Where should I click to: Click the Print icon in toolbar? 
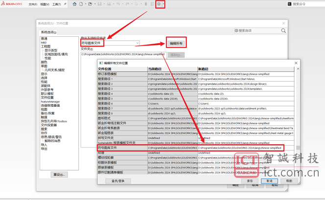point(109,4)
